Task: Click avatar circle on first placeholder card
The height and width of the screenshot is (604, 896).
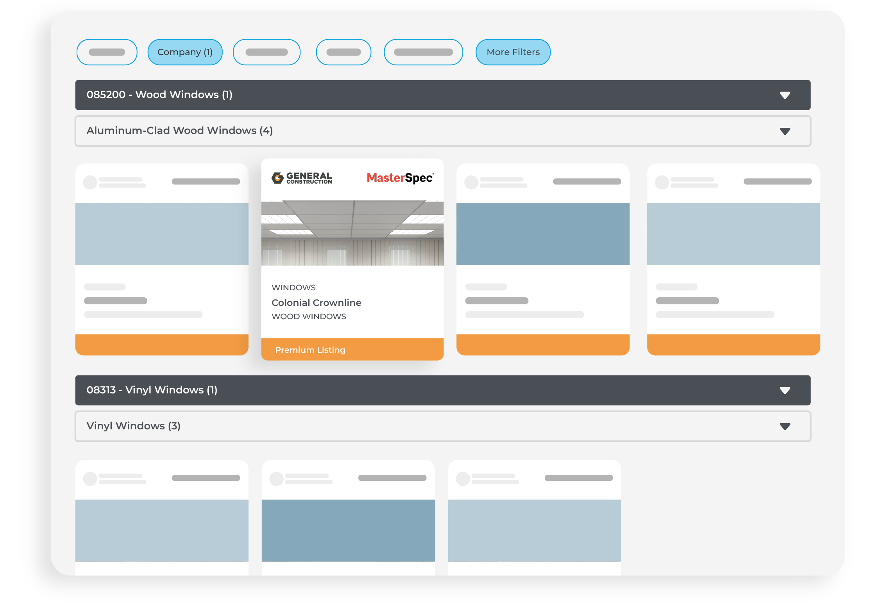Action: click(x=90, y=182)
